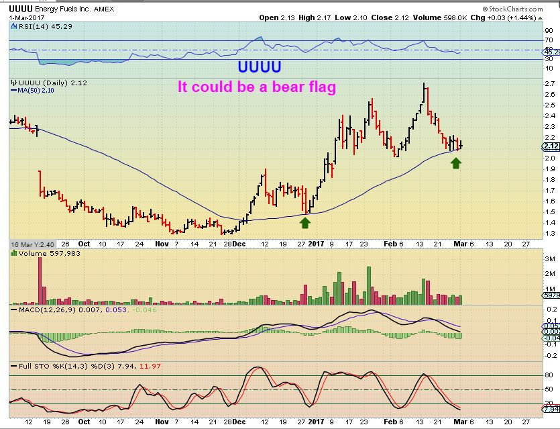The height and width of the screenshot is (429, 560).
Task: Click the Volume panel bar icon
Action: [x=14, y=253]
